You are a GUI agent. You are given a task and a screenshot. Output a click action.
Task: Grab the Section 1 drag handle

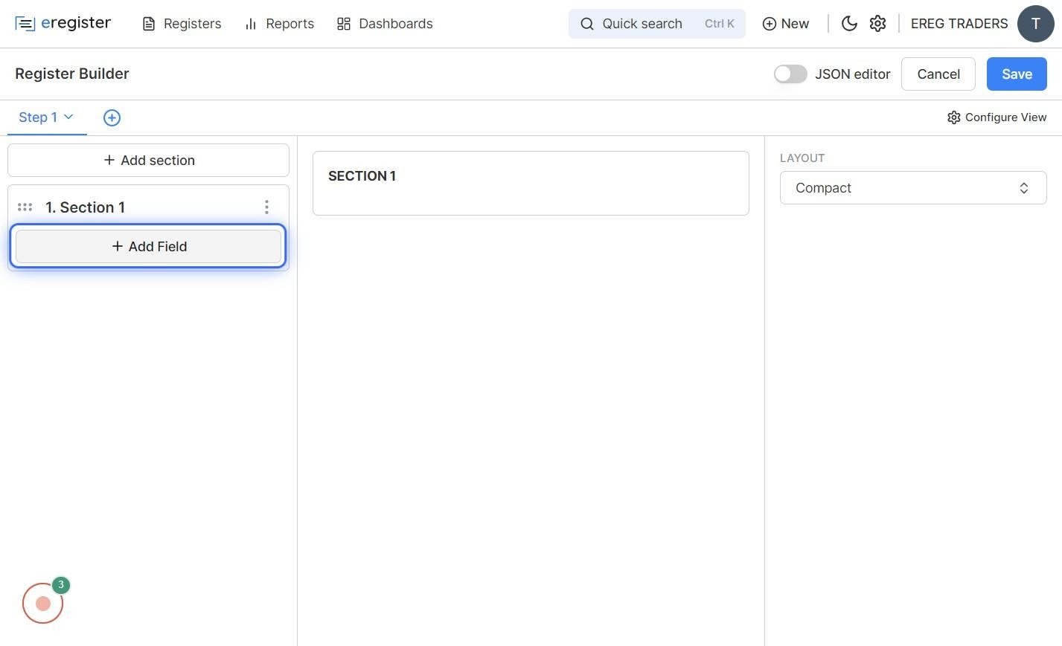(x=25, y=207)
